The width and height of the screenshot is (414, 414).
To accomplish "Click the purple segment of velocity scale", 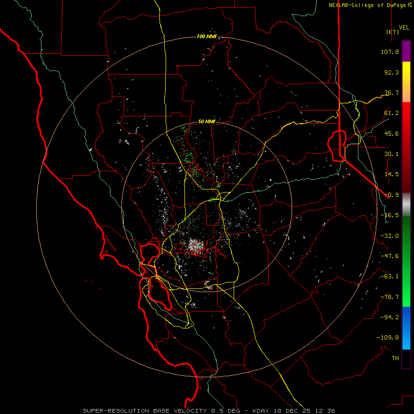I will [x=406, y=51].
